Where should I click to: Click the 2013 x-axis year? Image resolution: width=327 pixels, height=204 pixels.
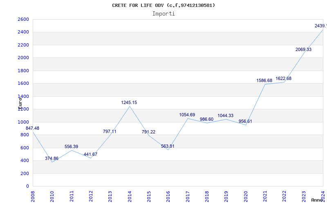[110, 197]
